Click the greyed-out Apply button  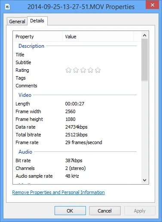point(140,211)
